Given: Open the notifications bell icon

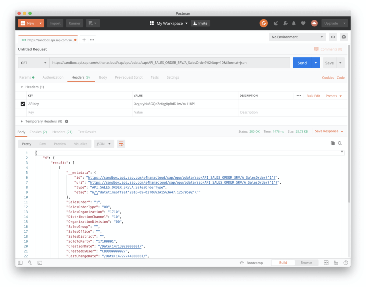Looking at the screenshot, I should (294, 23).
